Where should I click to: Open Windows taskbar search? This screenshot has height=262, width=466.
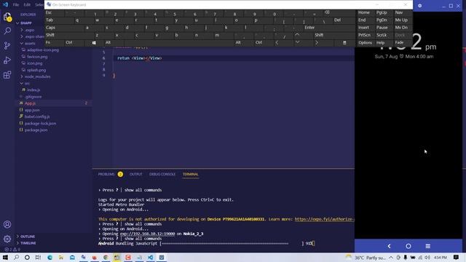coord(16,257)
